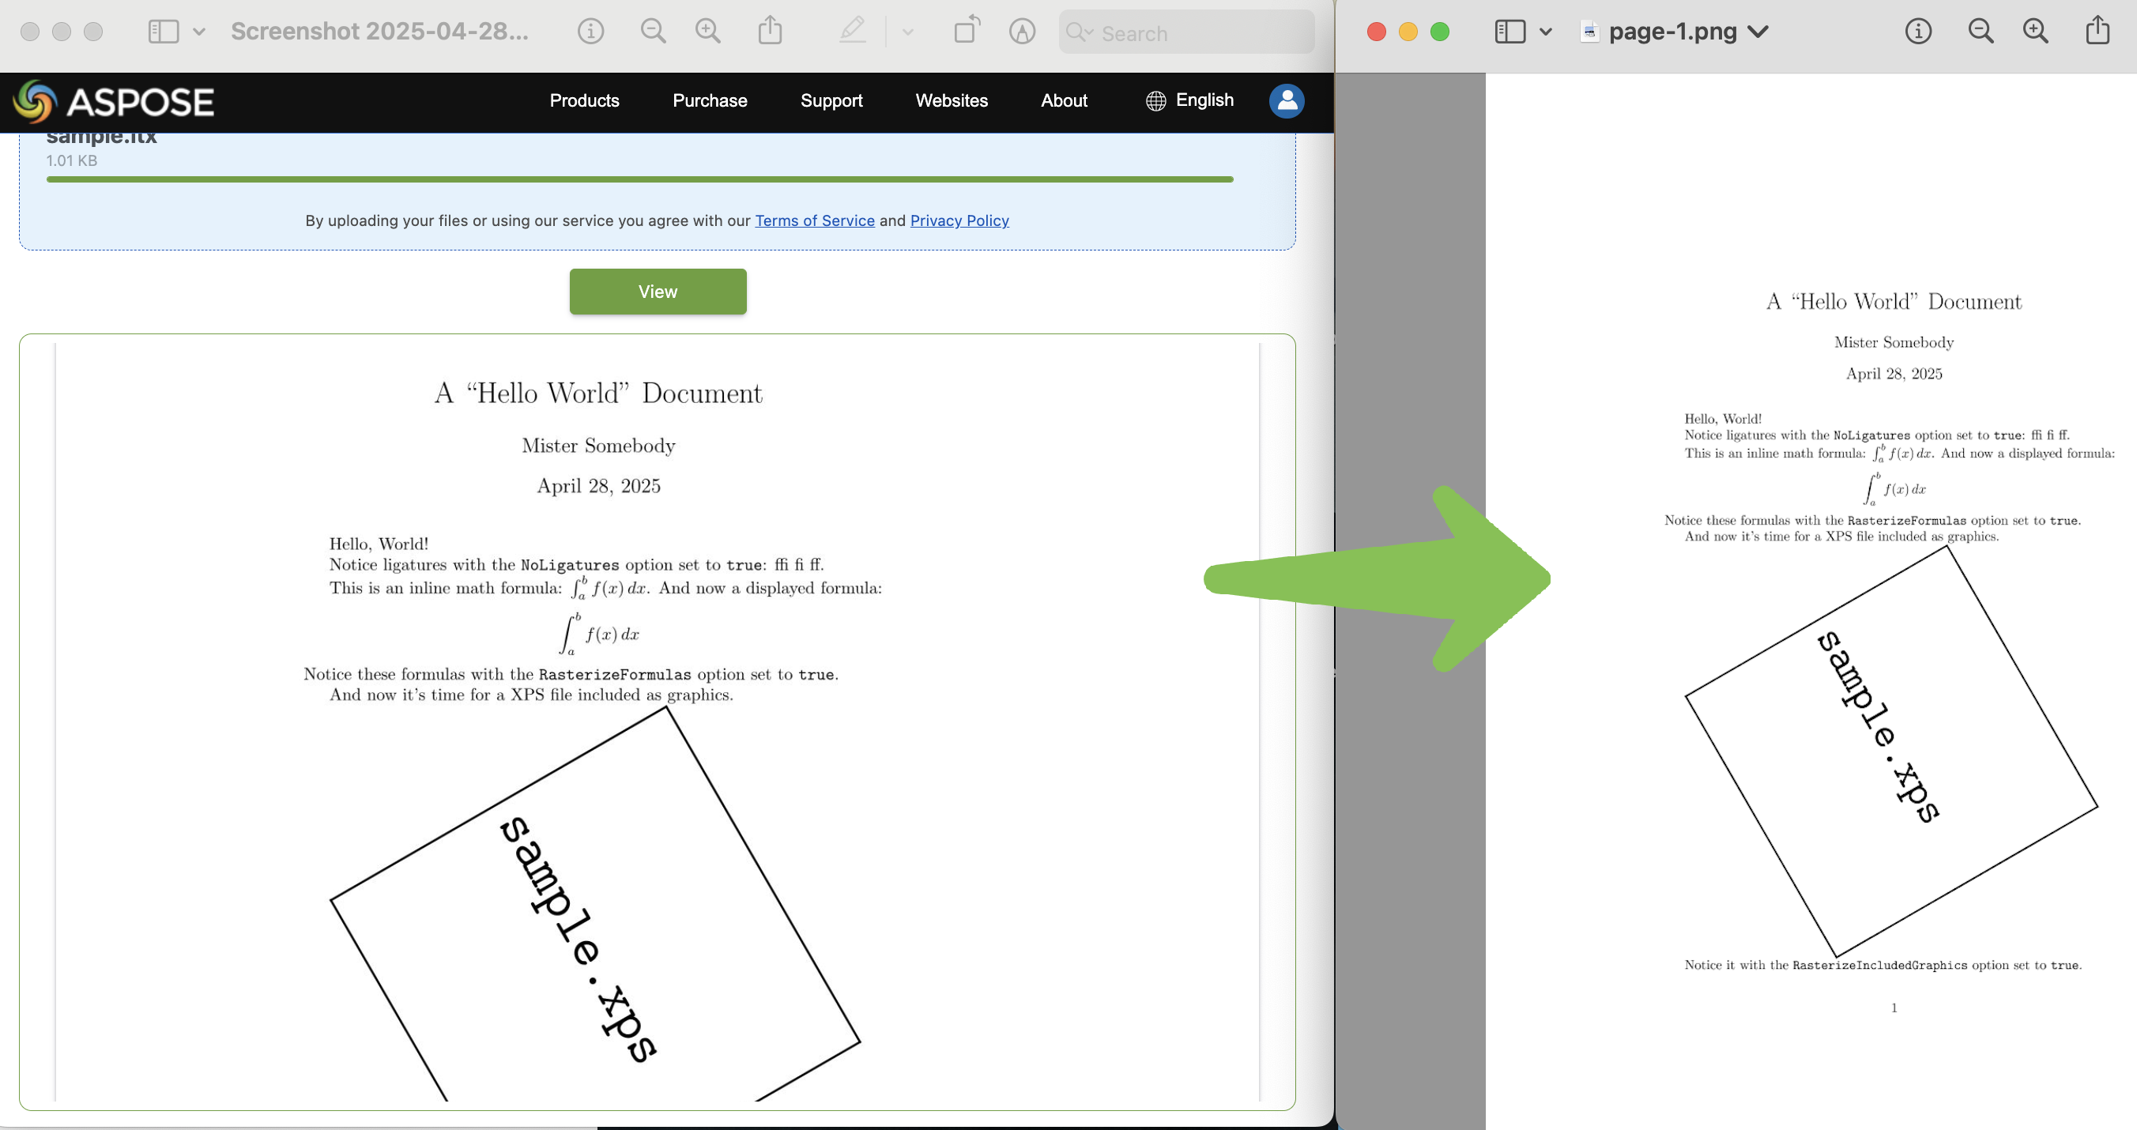Expand the page-1.png title dropdown chevron

(1758, 32)
